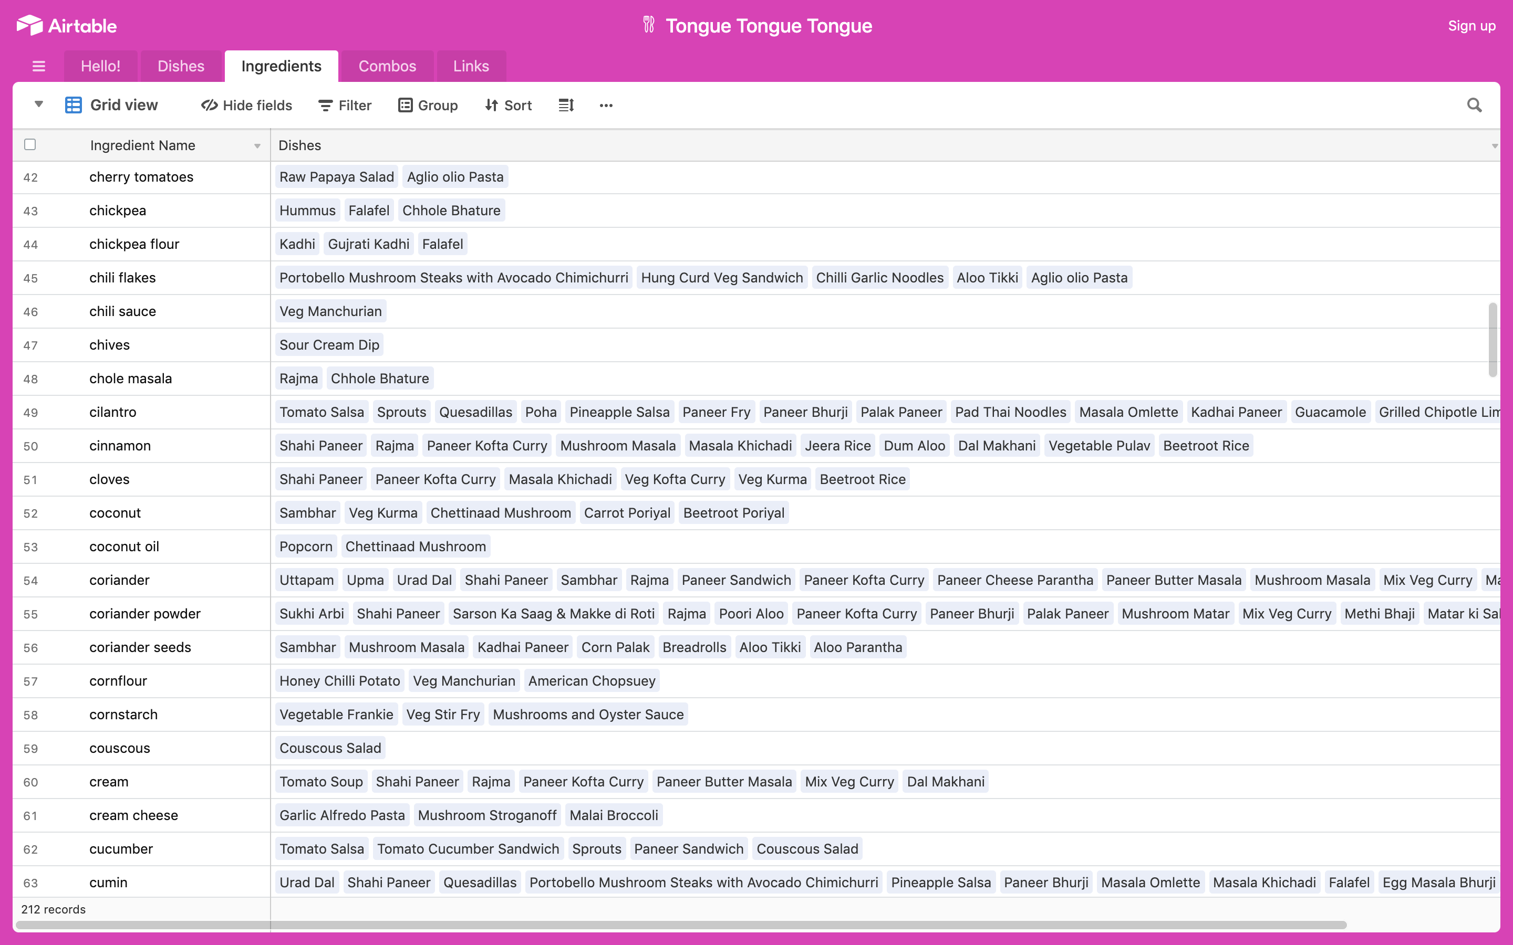Click the search magnifier icon
This screenshot has width=1513, height=945.
(x=1474, y=105)
